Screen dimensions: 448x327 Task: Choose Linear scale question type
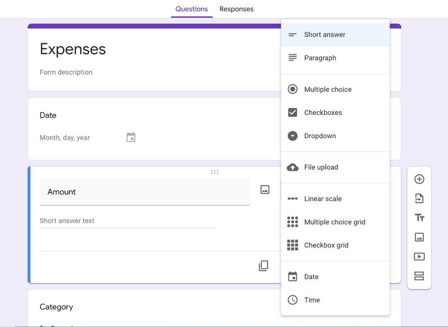(323, 198)
